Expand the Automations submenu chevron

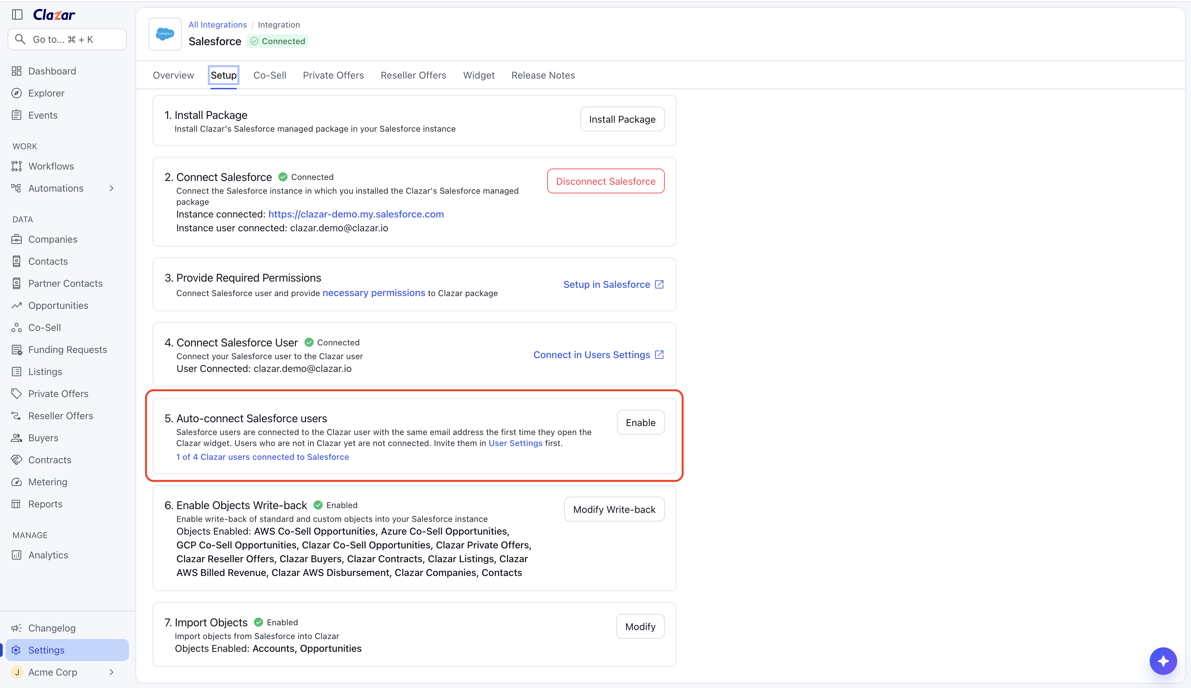point(112,188)
